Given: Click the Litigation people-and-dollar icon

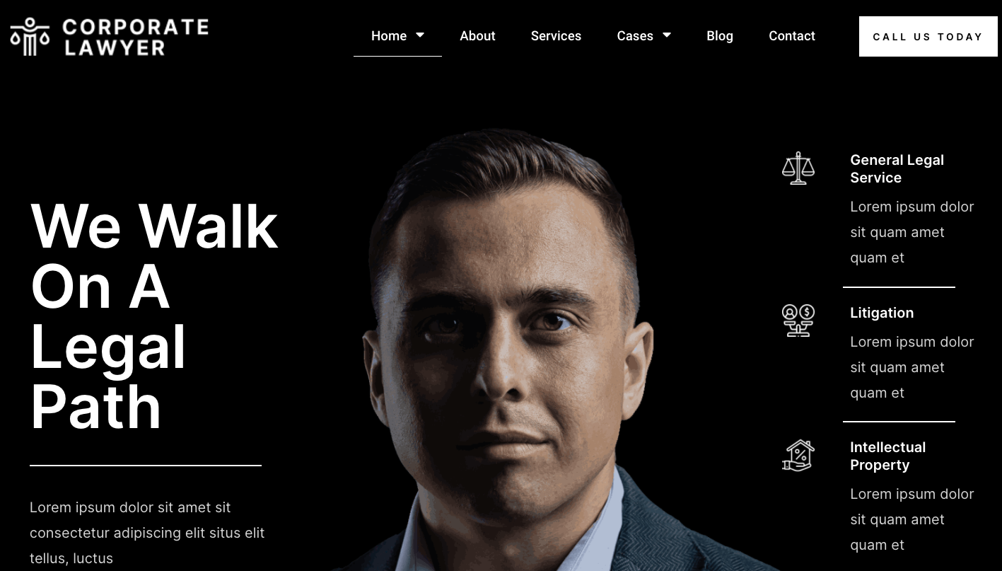Looking at the screenshot, I should click(x=798, y=321).
